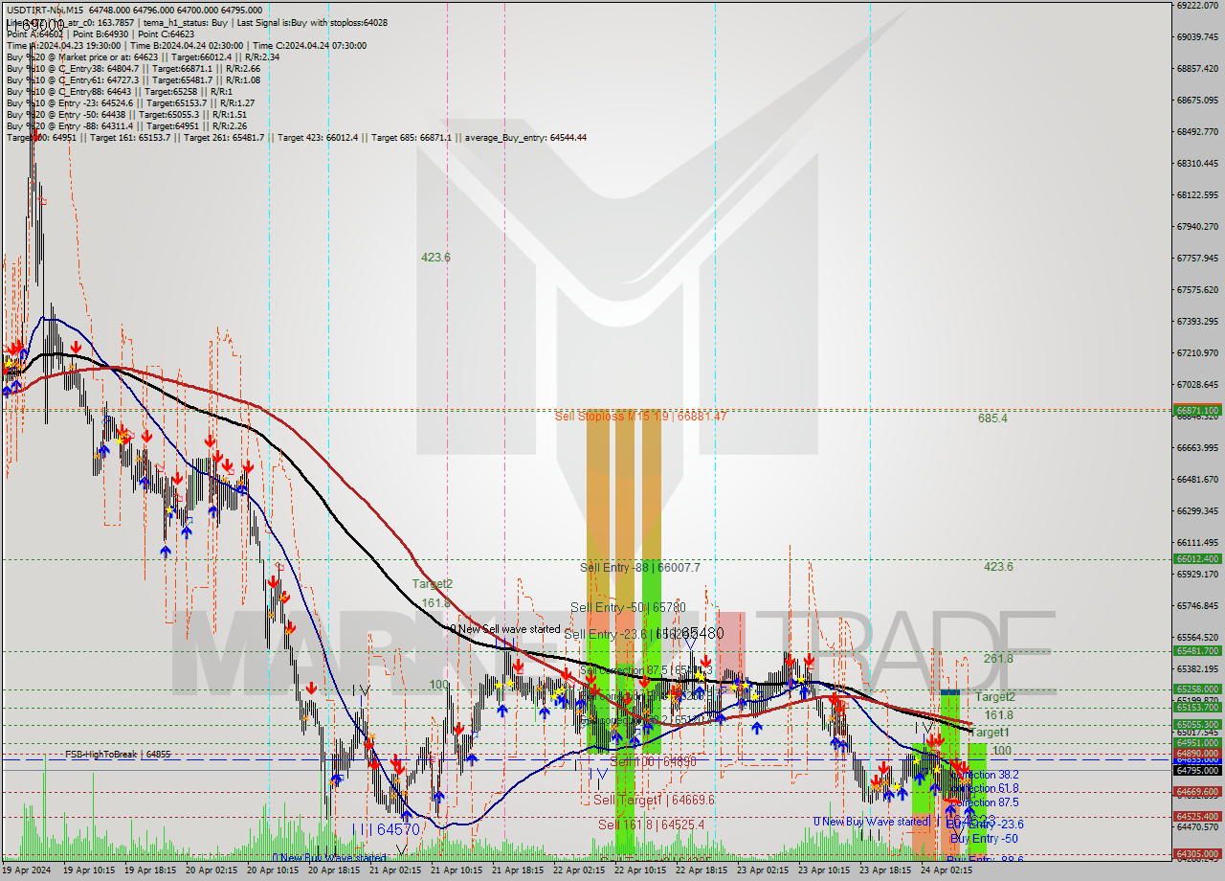
Task: Select the '0 New Sell wave started' annotation
Action: [x=505, y=629]
